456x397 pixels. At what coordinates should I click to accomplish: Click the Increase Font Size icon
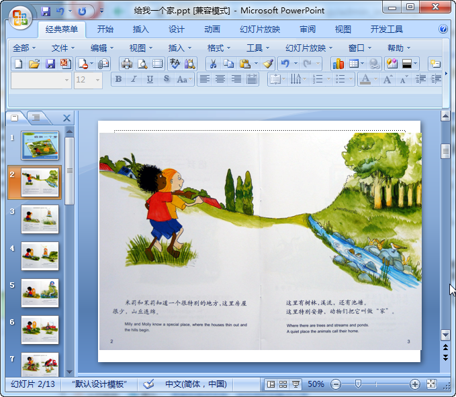[x=387, y=79]
